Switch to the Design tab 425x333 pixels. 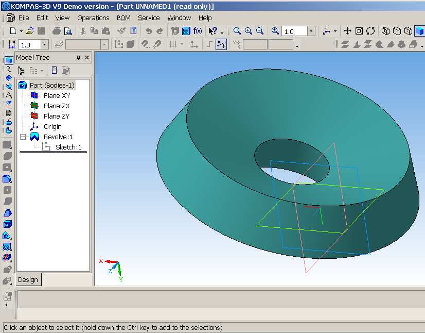coord(28,279)
